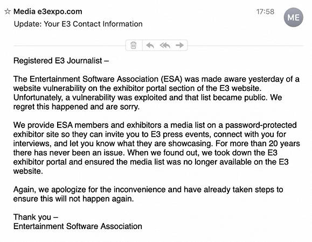Viewport: 312px width, 242px height.
Task: Click the paragraph starting Again, we apologize
Action: [148, 194]
